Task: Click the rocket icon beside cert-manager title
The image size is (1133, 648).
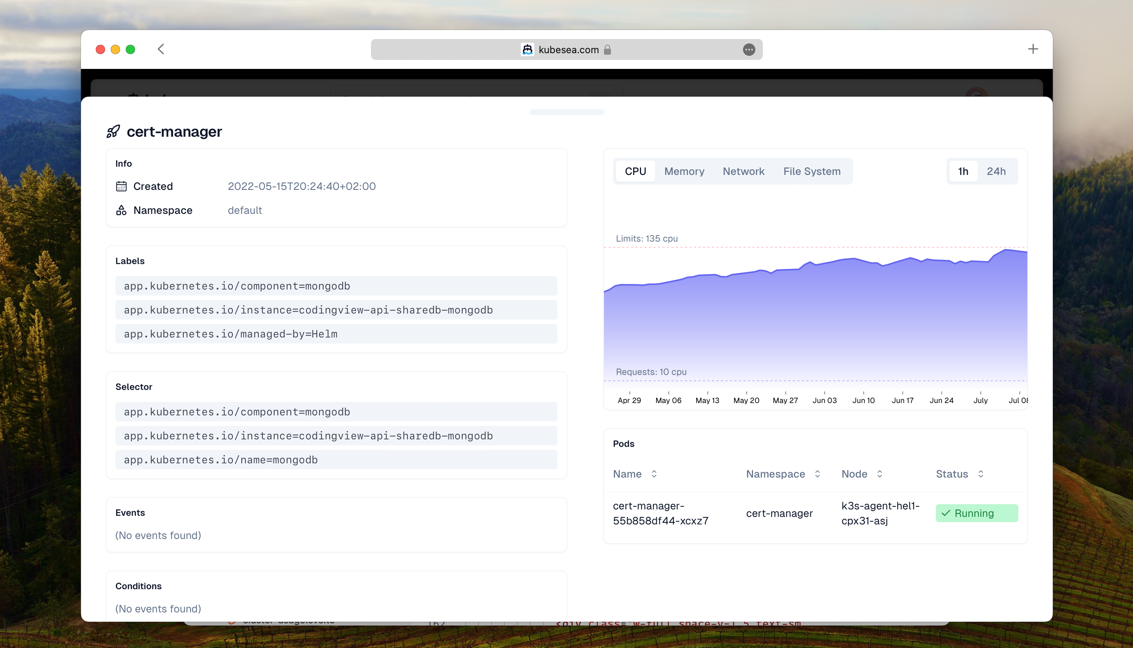Action: [x=113, y=131]
